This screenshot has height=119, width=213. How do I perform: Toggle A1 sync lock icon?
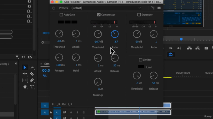click(x=64, y=112)
